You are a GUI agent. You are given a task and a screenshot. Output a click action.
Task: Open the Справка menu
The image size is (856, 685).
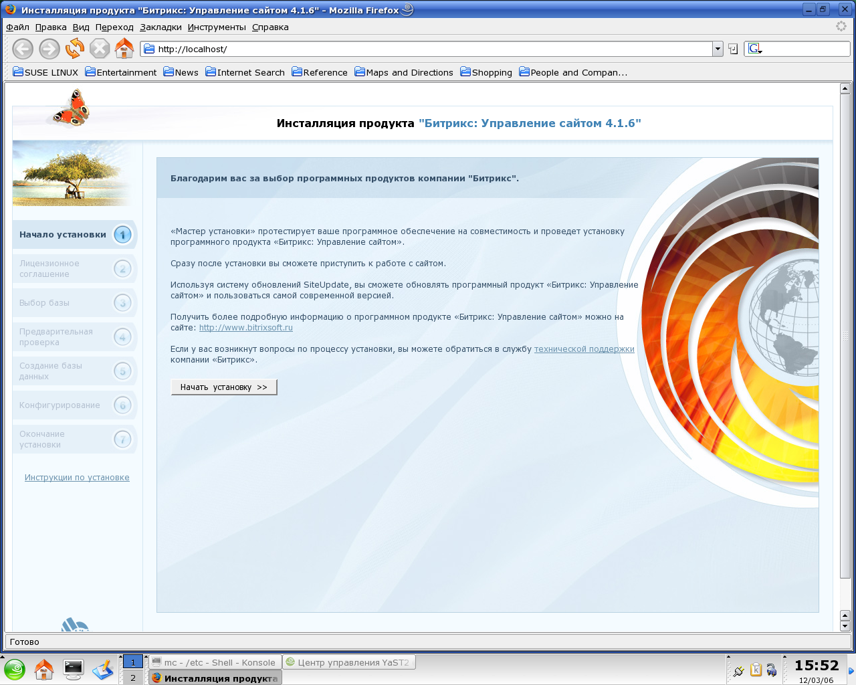coord(270,27)
